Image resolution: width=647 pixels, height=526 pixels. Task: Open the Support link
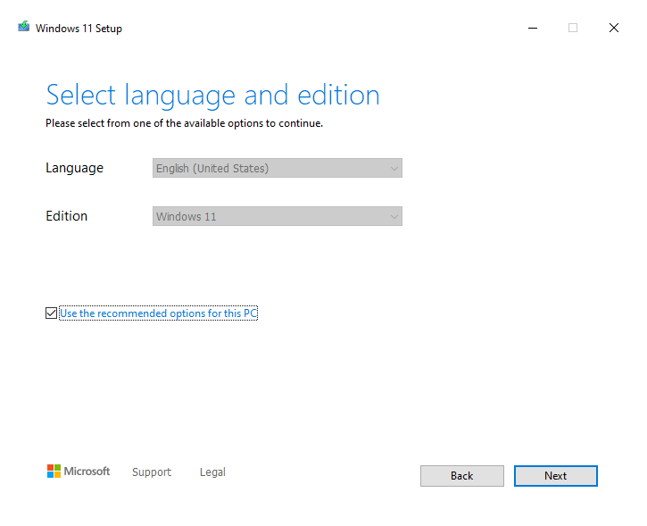pyautogui.click(x=152, y=472)
